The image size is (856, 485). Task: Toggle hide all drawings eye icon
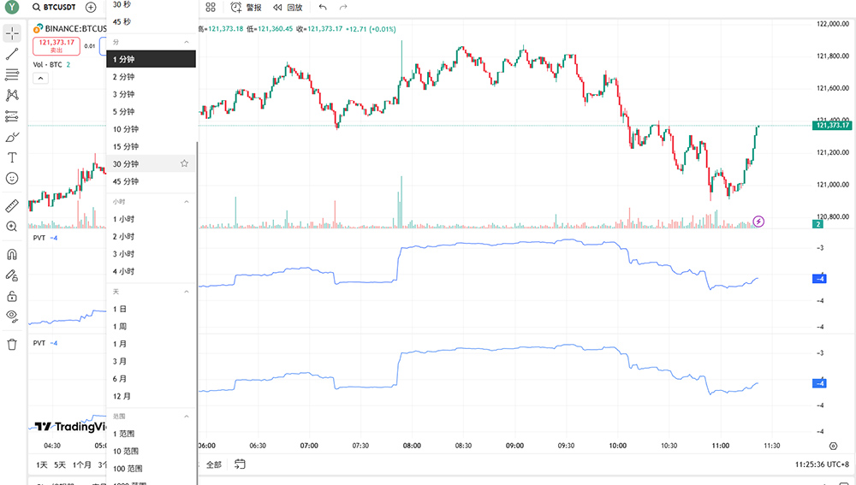[x=12, y=316]
